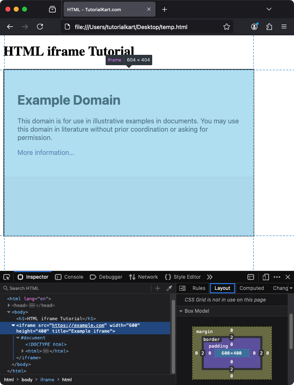Follow the https://example.com src link

pyautogui.click(x=78, y=325)
